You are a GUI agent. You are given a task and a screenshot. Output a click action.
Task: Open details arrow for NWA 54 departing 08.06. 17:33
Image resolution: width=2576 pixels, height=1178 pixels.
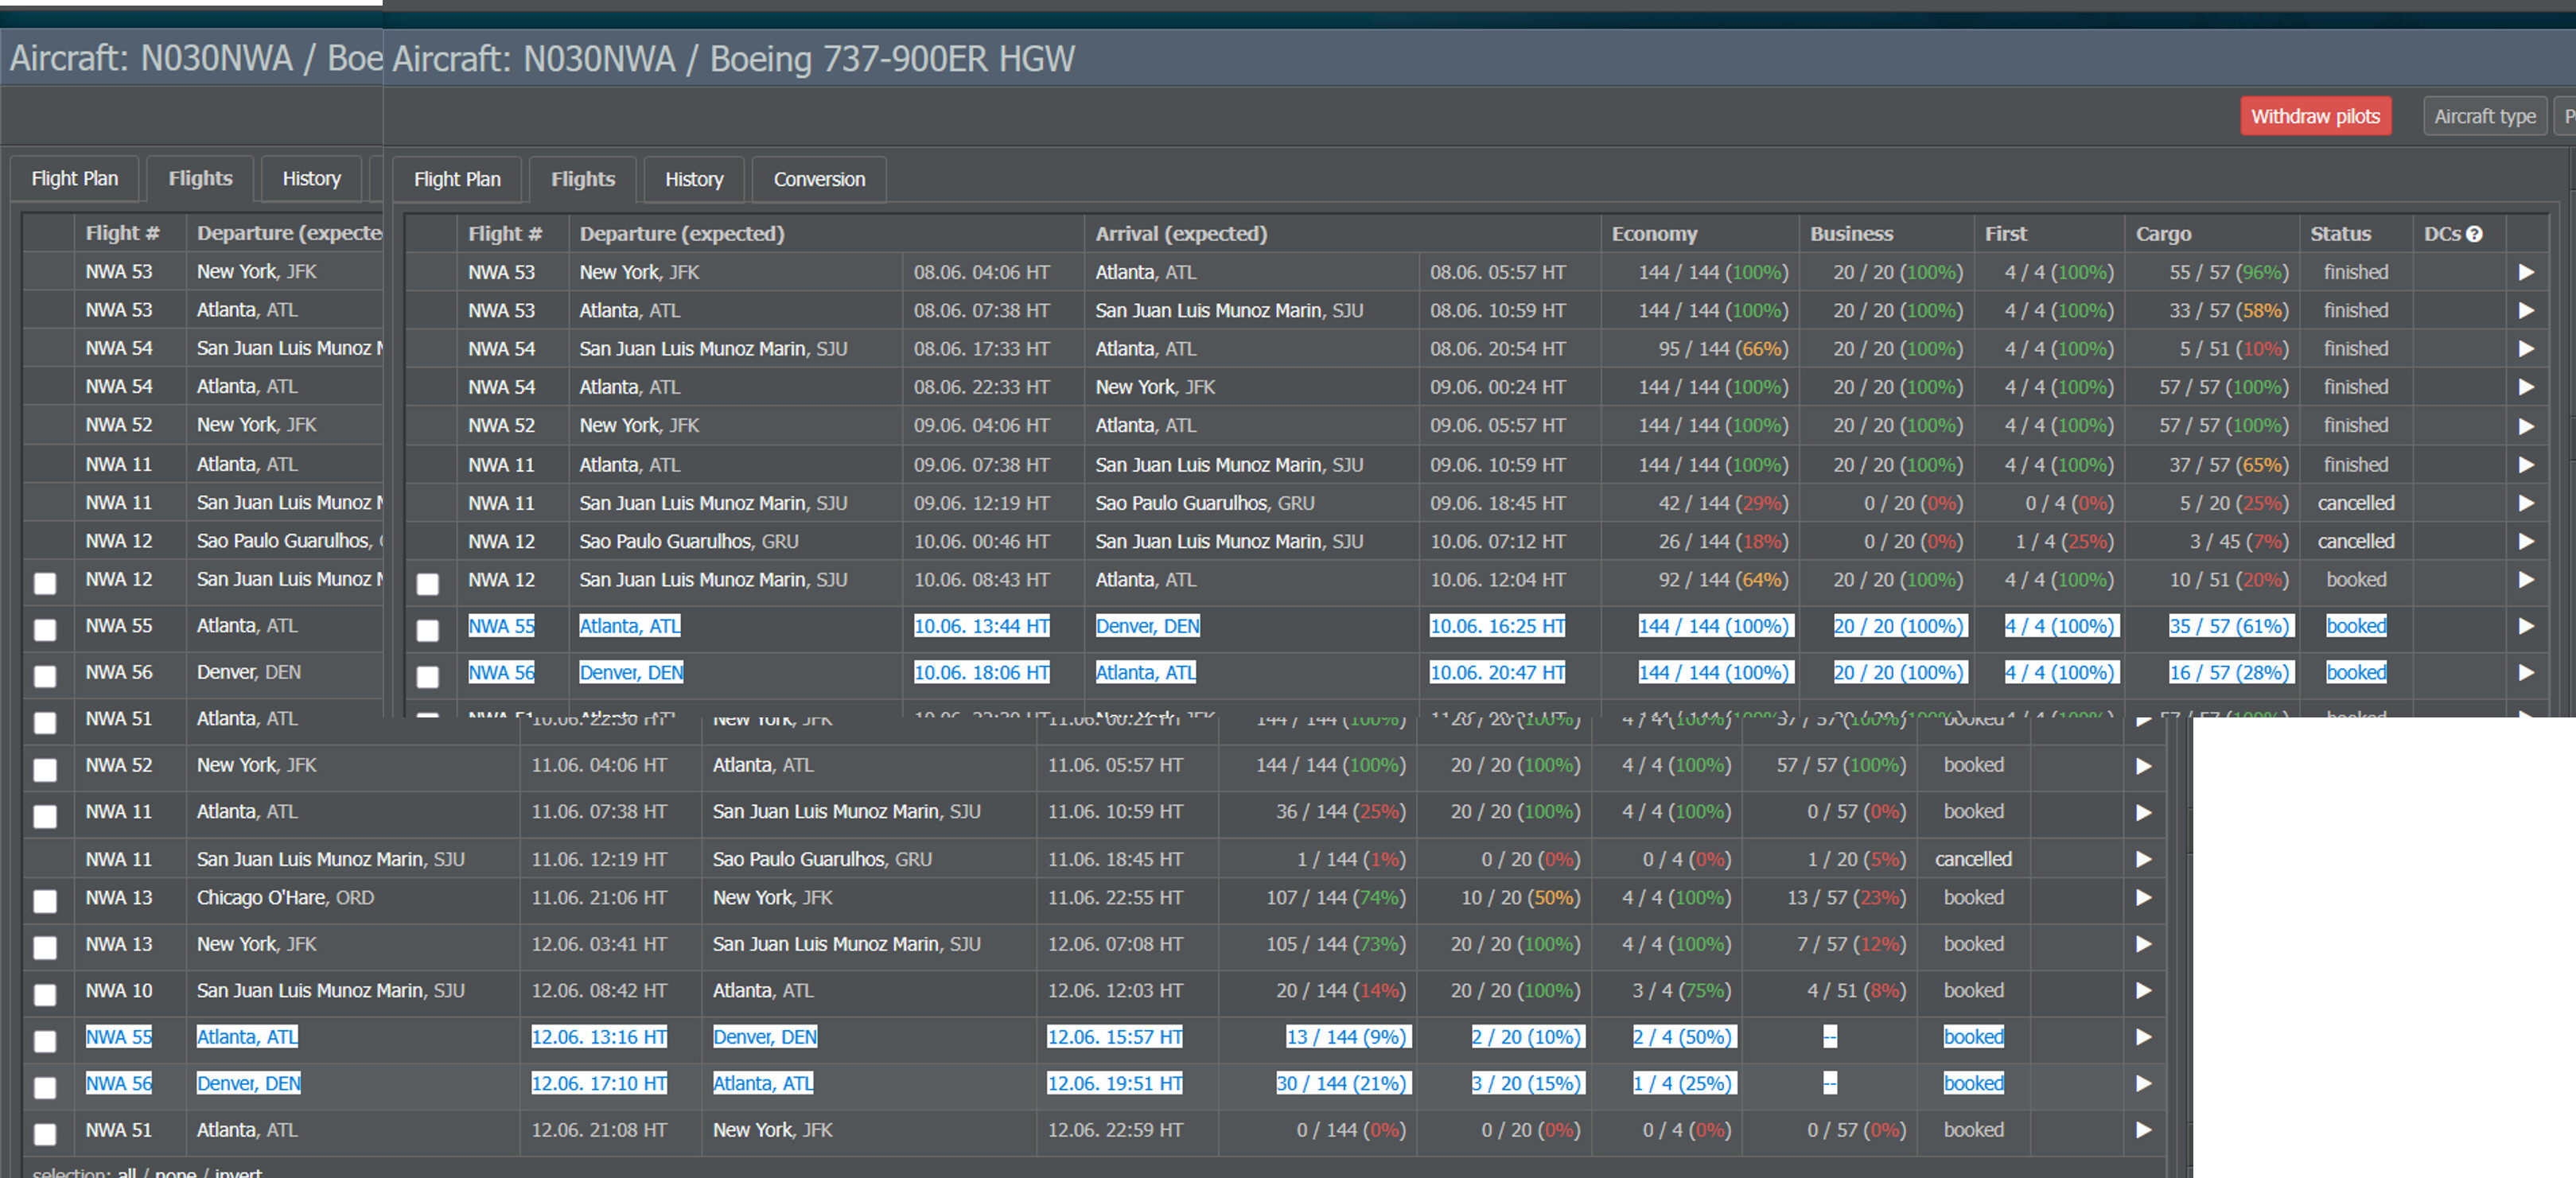pos(2526,349)
